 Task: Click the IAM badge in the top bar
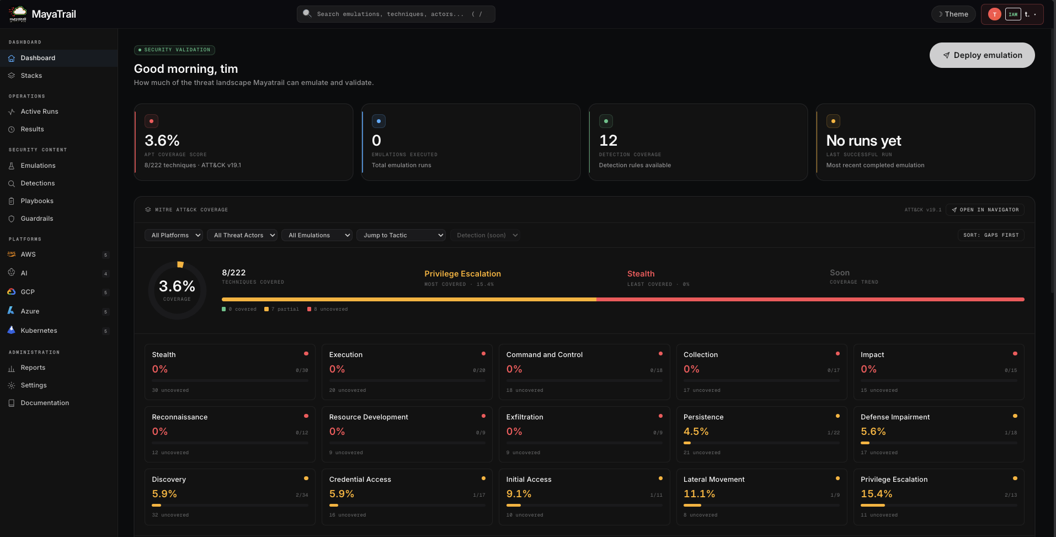coord(1013,14)
